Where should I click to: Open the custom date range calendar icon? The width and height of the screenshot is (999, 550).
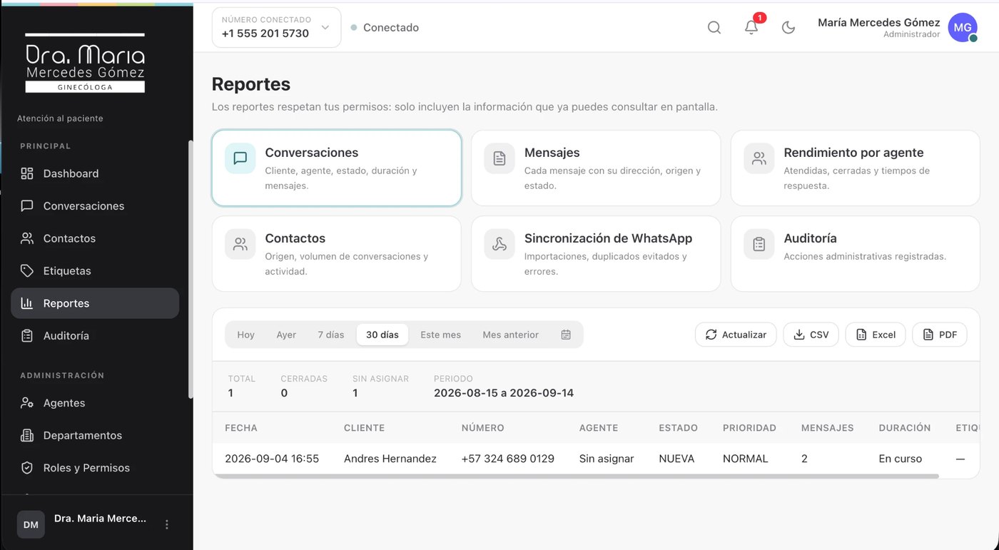(x=566, y=335)
